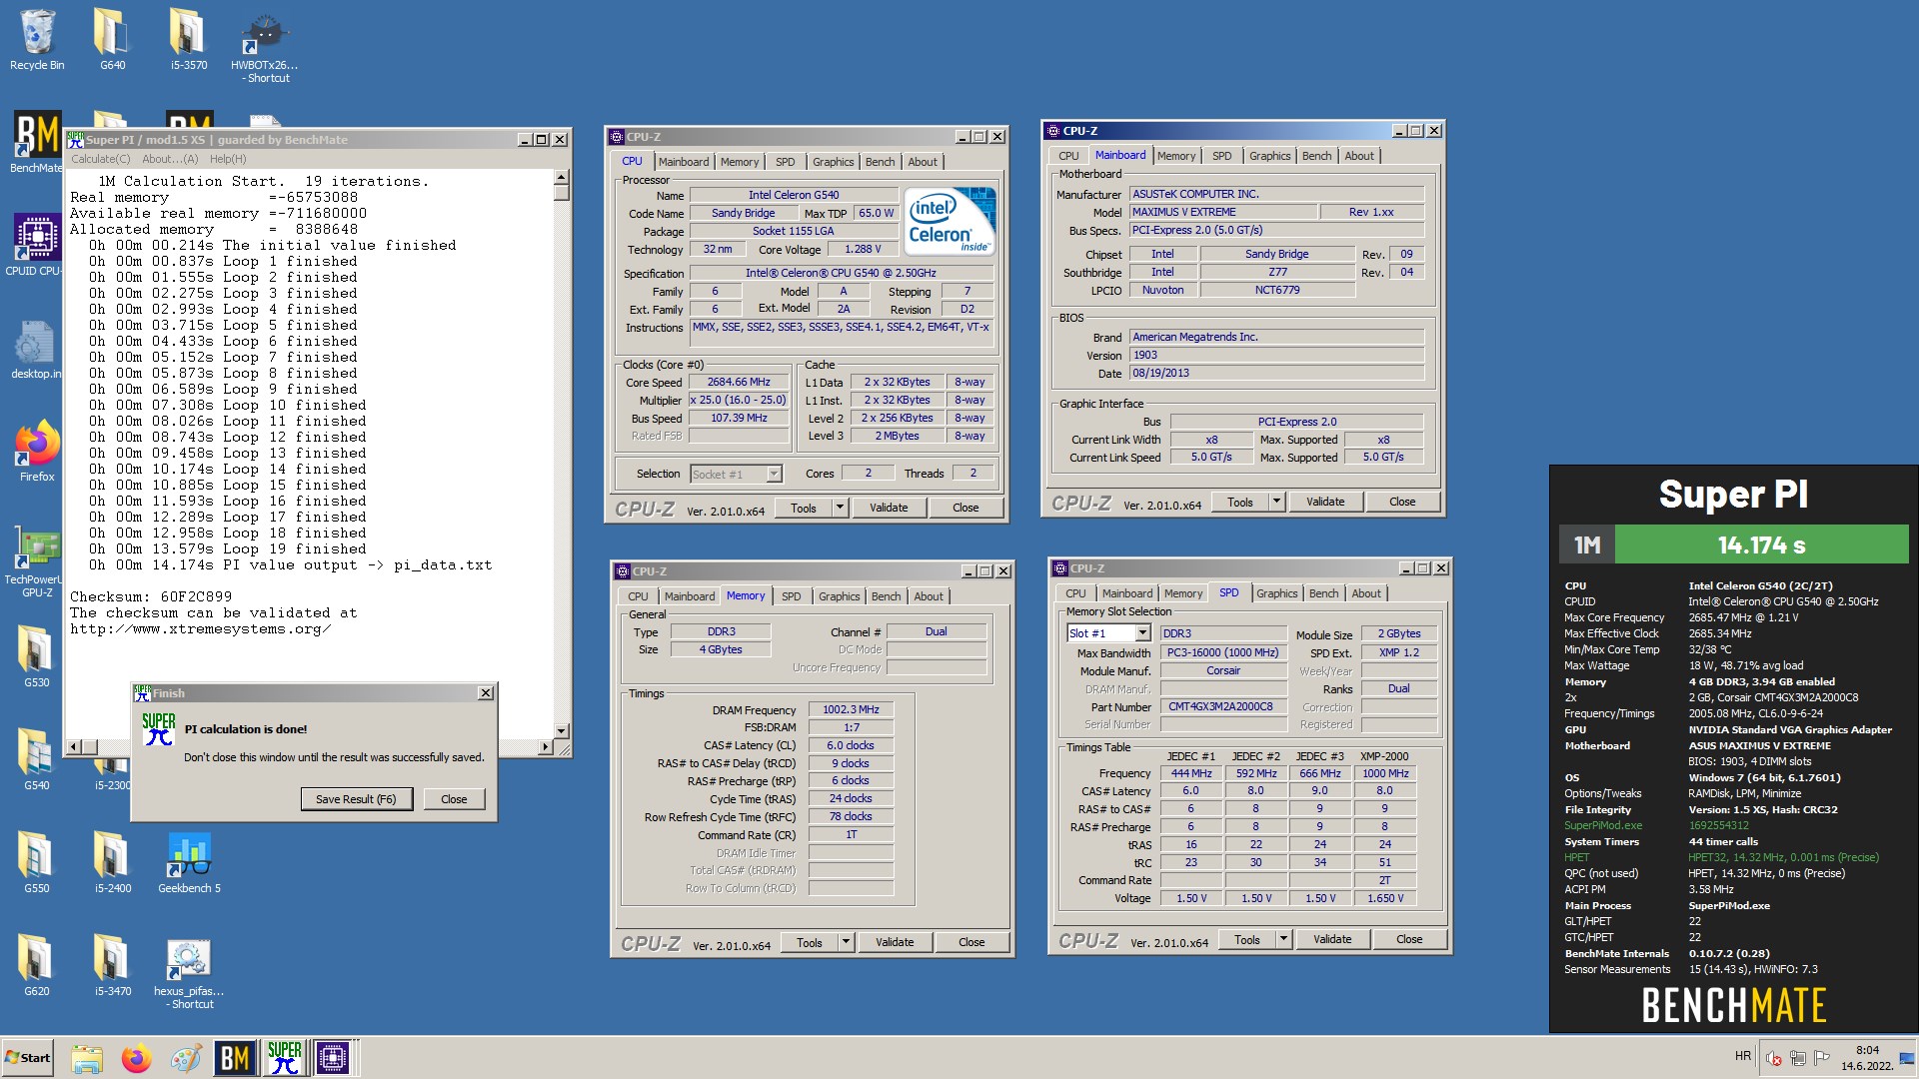Click Super PI vertical scrollbar up arrow

[x=561, y=177]
